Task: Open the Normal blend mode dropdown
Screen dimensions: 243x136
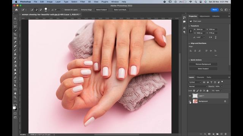Action: [198, 87]
